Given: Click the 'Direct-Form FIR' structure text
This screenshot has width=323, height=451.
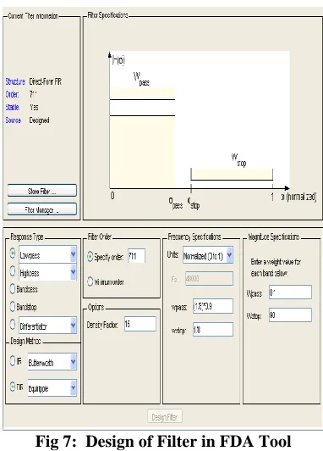Looking at the screenshot, I should (46, 81).
